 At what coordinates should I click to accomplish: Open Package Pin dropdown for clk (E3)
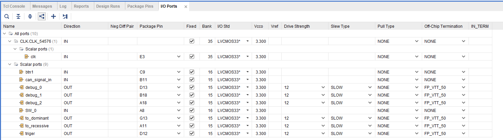point(179,56)
